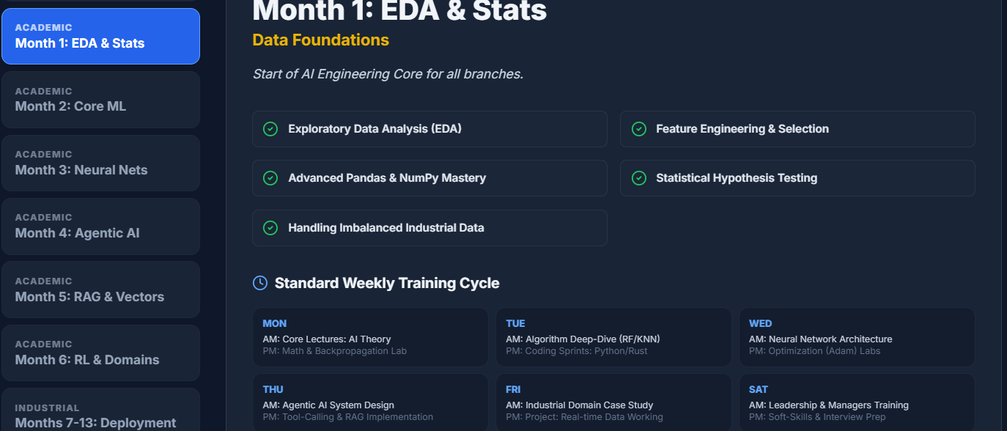Click the TUE Algorithm Deep-Dive card
Screen dimensions: 1007x431
[x=613, y=337]
